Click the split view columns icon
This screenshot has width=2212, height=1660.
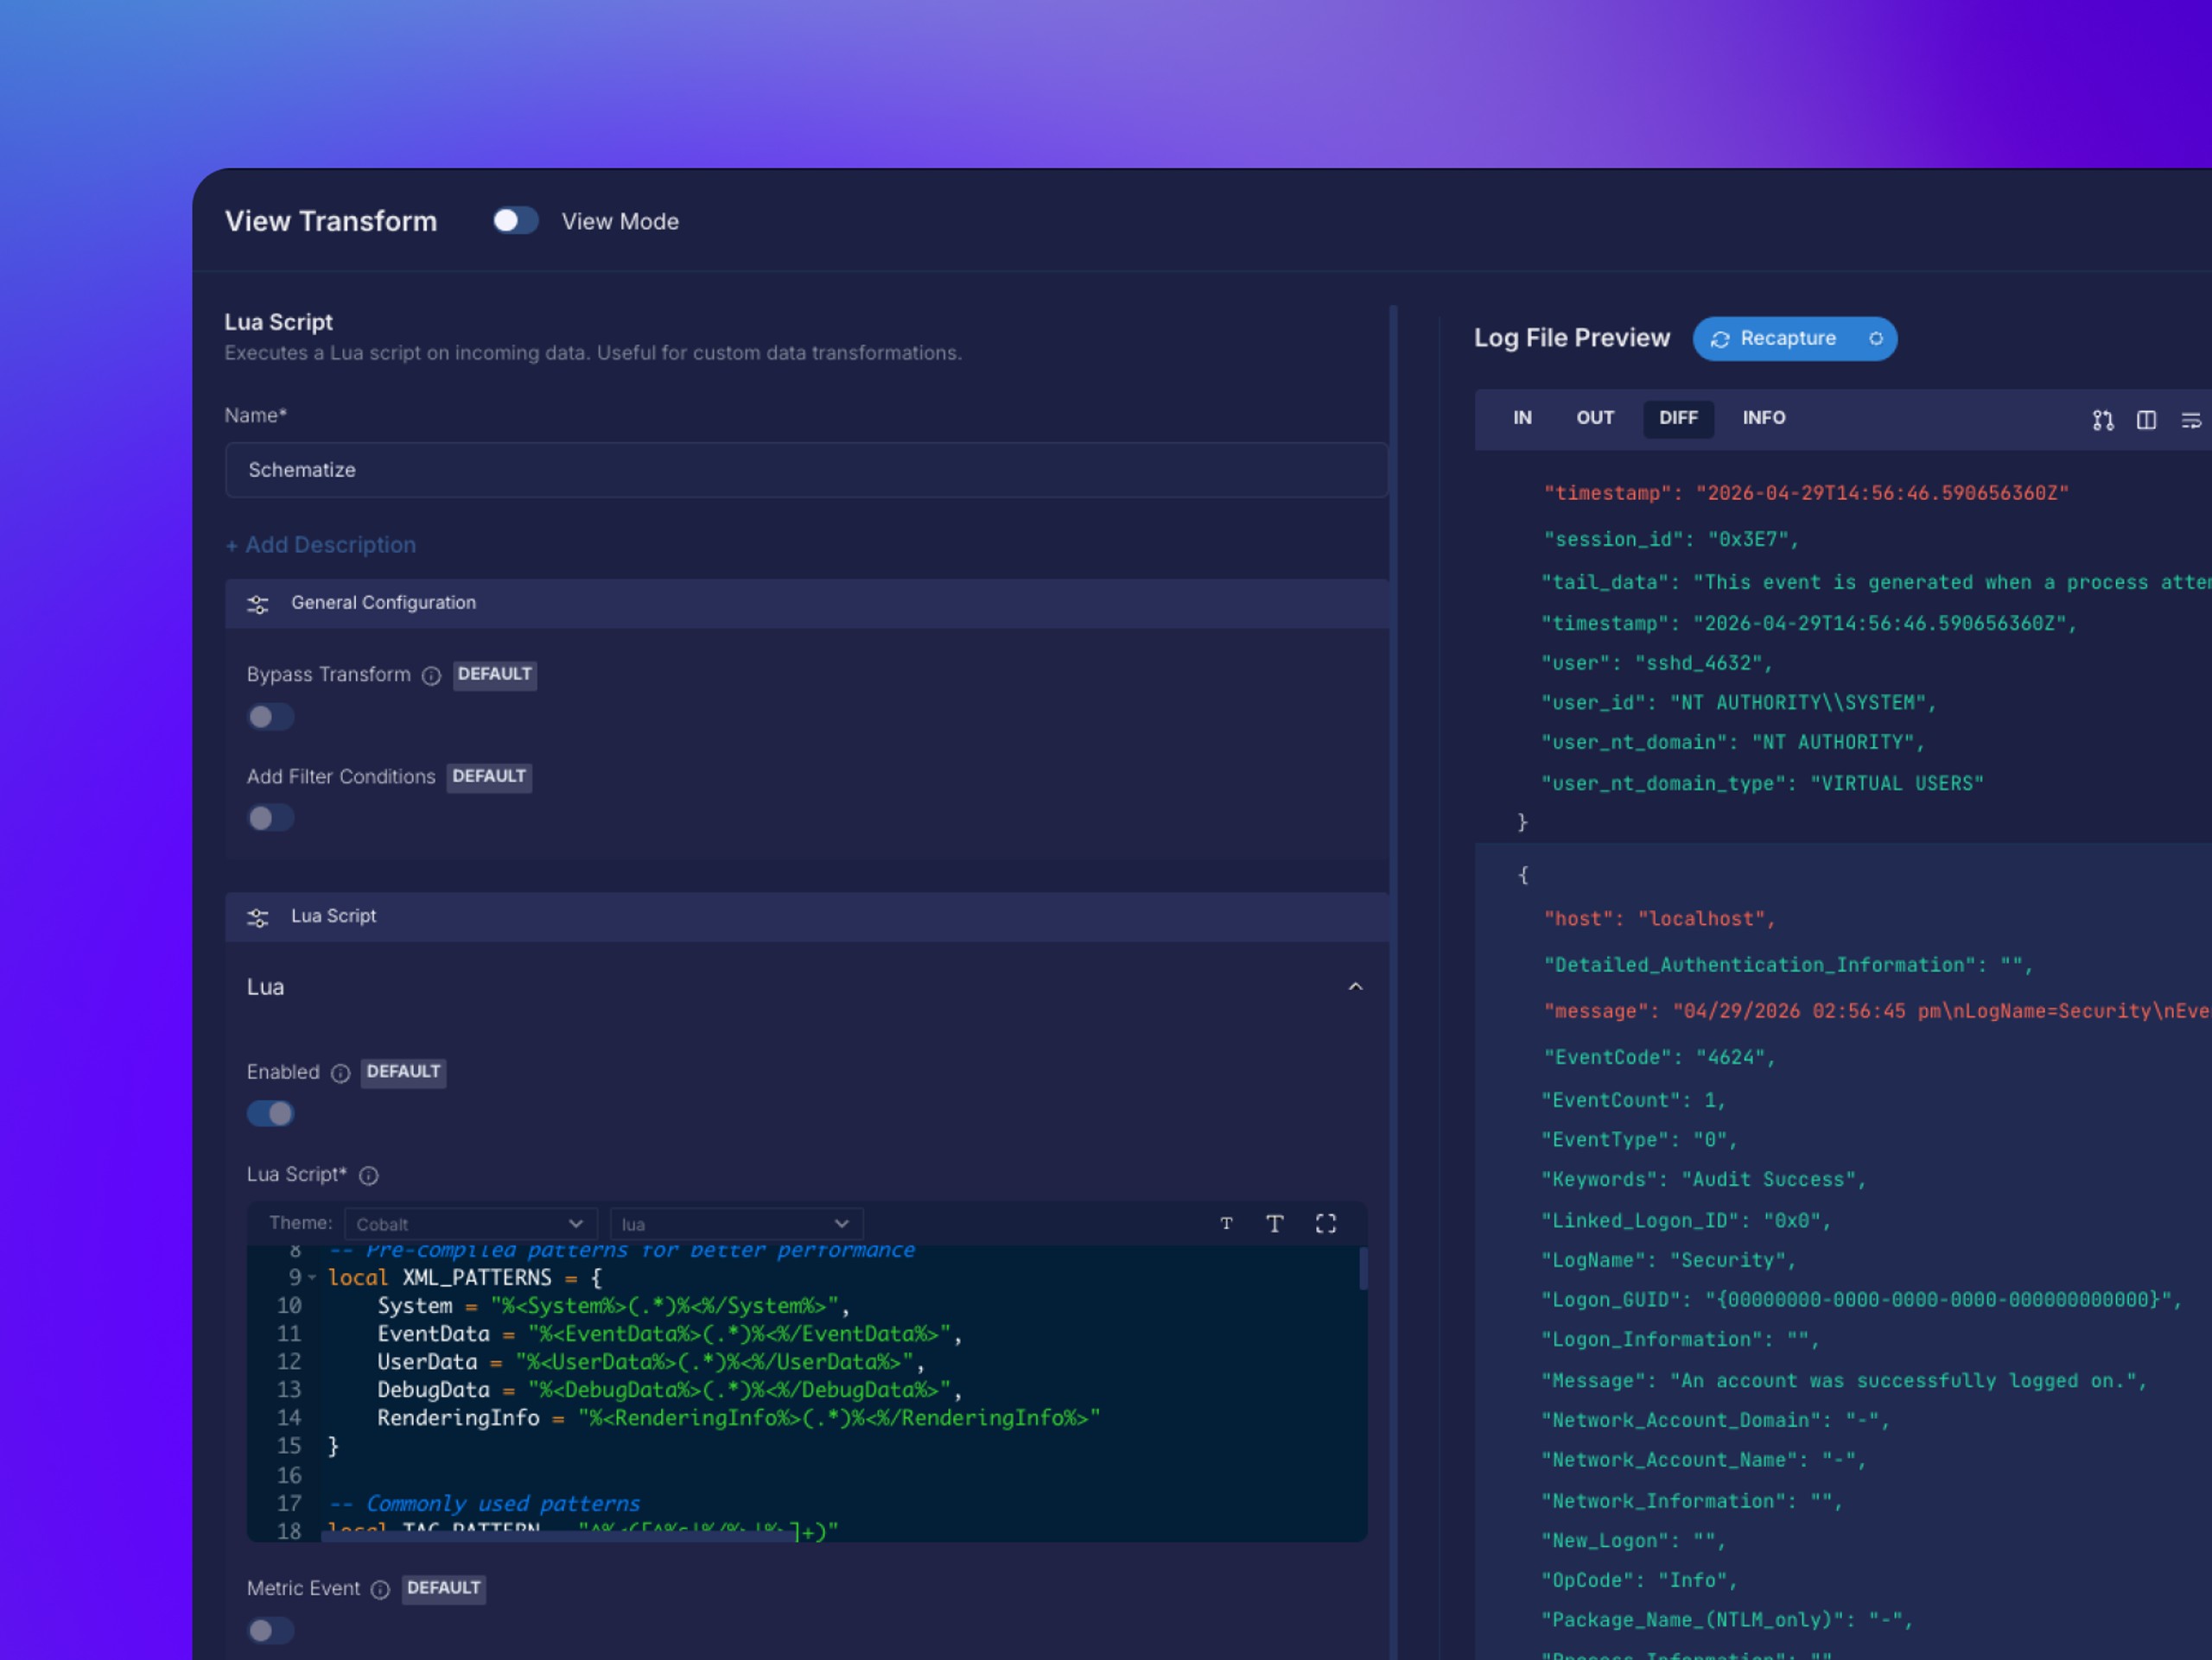pyautogui.click(x=2146, y=421)
